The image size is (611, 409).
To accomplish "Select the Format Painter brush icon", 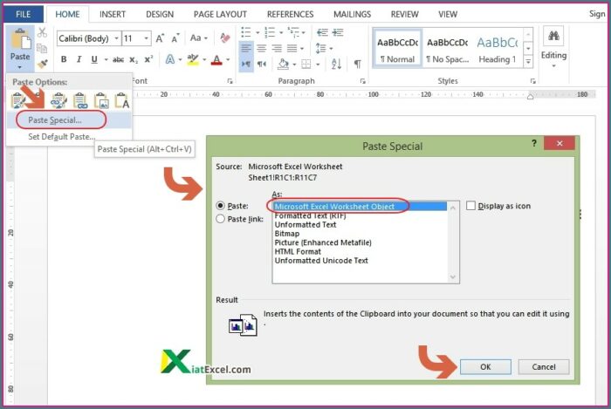I will click(x=42, y=63).
